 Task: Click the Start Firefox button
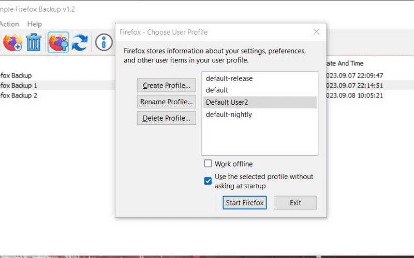244,203
